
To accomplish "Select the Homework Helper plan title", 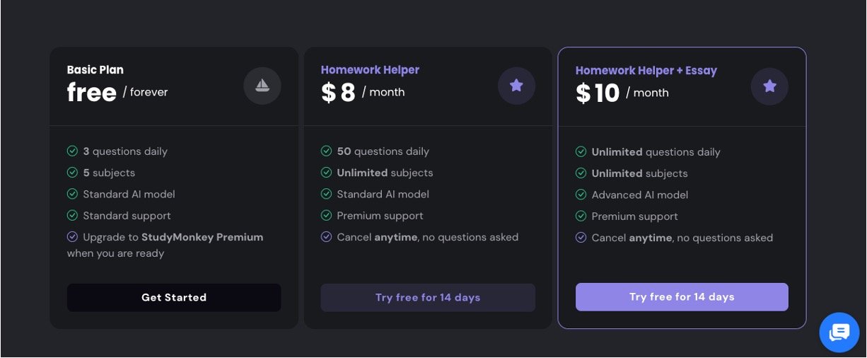I will click(370, 70).
